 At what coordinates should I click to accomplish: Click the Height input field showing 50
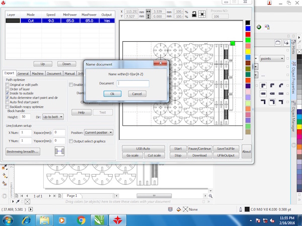pyautogui.click(x=26, y=117)
